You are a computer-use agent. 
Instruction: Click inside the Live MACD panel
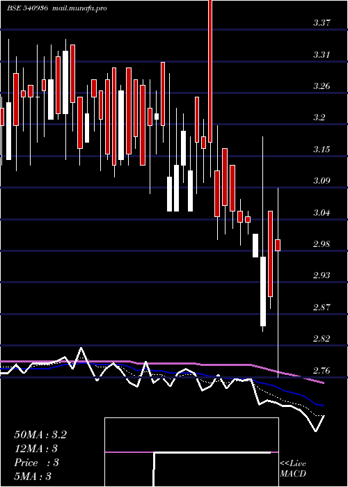pos(191,452)
